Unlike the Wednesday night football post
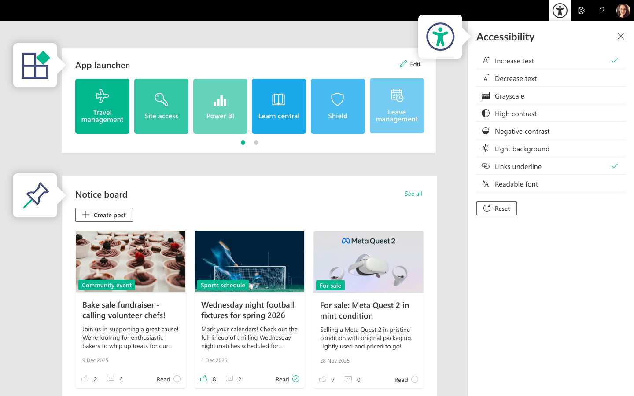634x396 pixels. coord(204,379)
